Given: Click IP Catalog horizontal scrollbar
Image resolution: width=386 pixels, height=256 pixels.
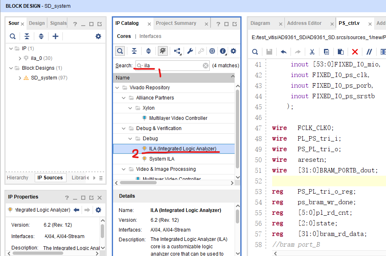Looking at the screenshot, I should point(138,183).
